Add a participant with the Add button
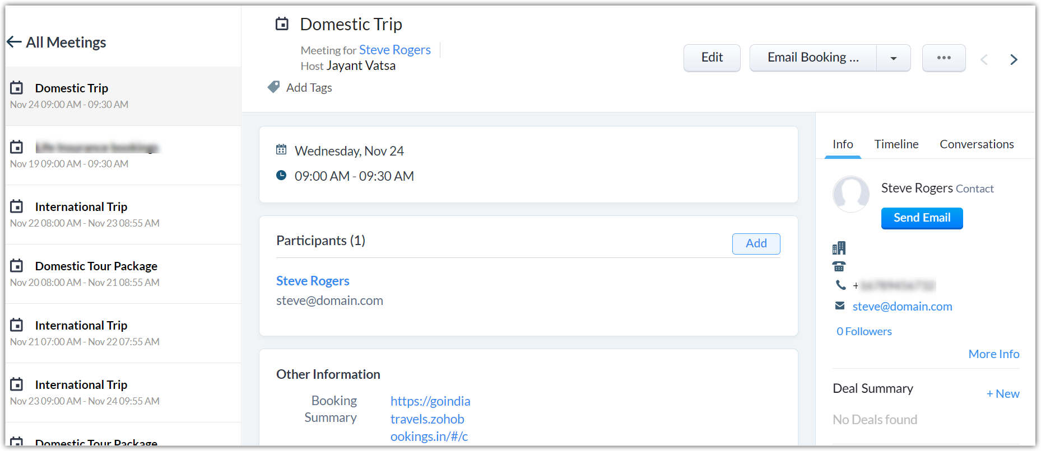1041x451 pixels. tap(756, 243)
